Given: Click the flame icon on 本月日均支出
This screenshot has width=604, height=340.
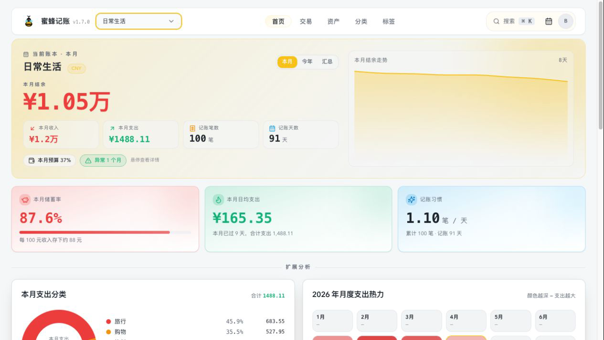Looking at the screenshot, I should point(218,200).
